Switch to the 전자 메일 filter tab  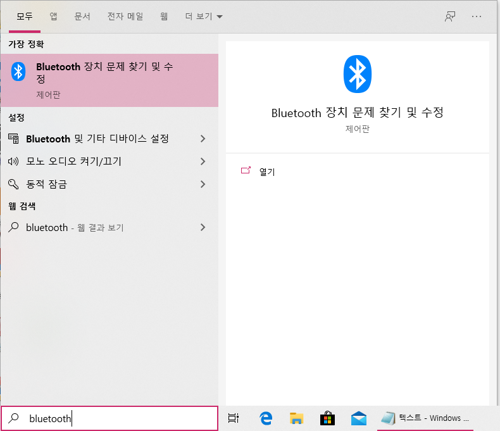125,16
